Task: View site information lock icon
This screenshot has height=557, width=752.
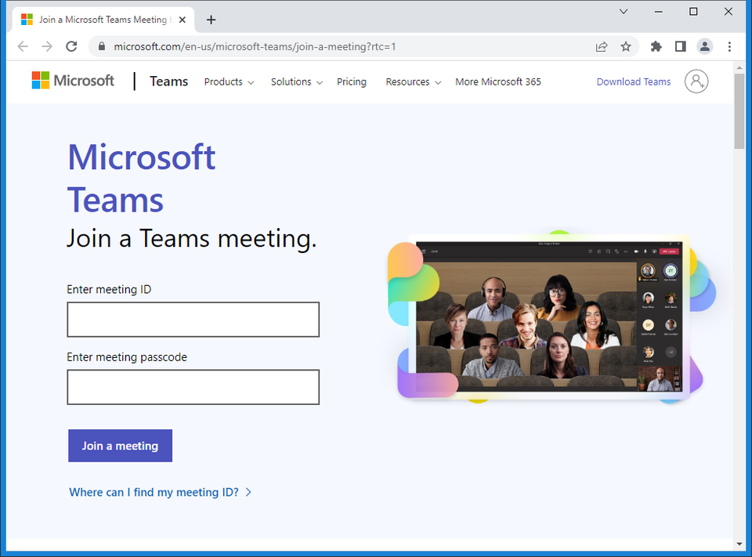Action: tap(101, 46)
